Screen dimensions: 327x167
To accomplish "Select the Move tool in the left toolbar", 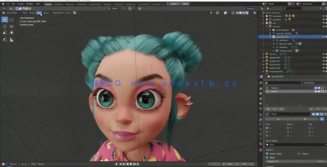I will pos(4,26).
